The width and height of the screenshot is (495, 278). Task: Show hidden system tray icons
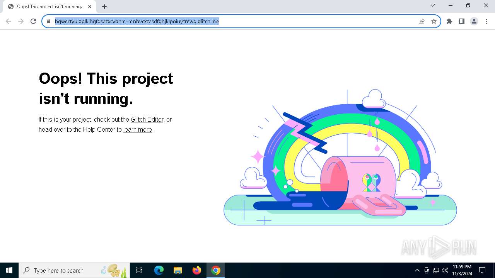pos(417,270)
